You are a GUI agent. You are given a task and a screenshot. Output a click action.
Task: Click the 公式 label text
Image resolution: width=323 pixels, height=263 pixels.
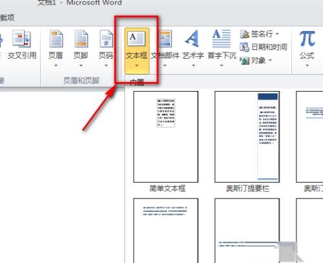click(307, 56)
